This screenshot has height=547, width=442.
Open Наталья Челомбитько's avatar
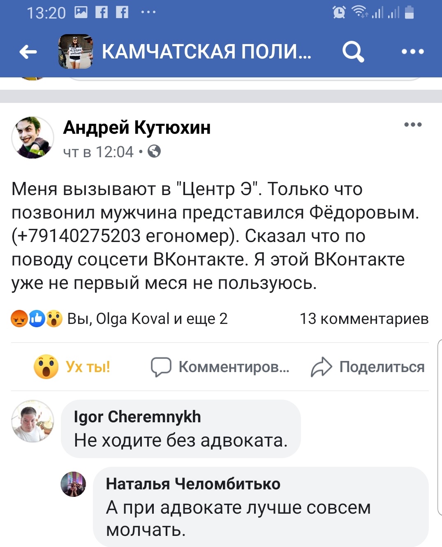pyautogui.click(x=73, y=484)
